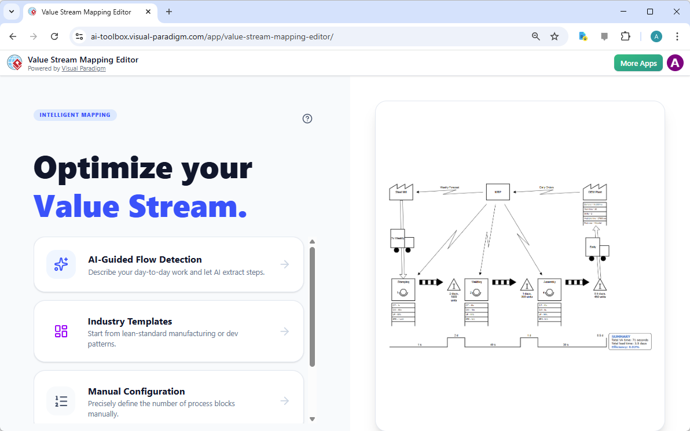Open the Chrome three-dot menu

677,36
